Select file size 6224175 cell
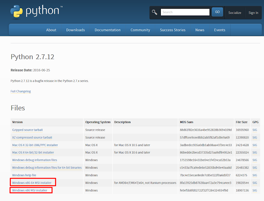 point(241,175)
